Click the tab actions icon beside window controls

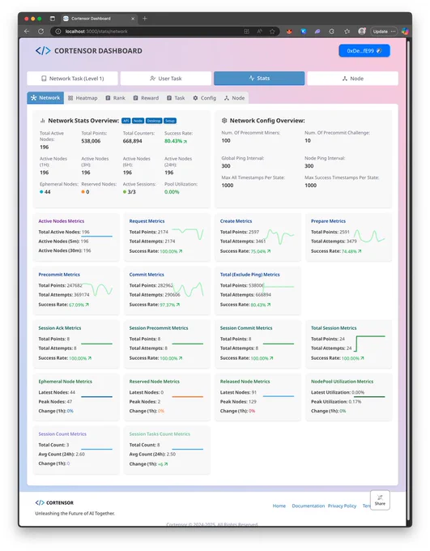coord(53,19)
